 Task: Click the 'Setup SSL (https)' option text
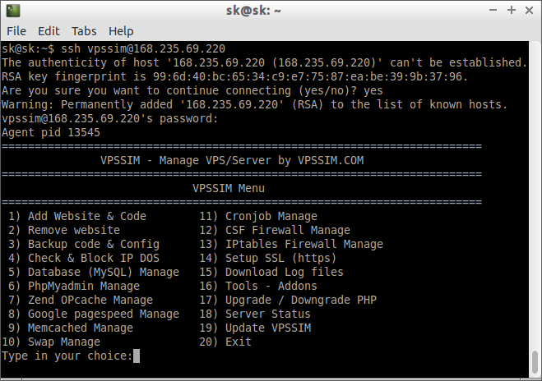point(280,258)
